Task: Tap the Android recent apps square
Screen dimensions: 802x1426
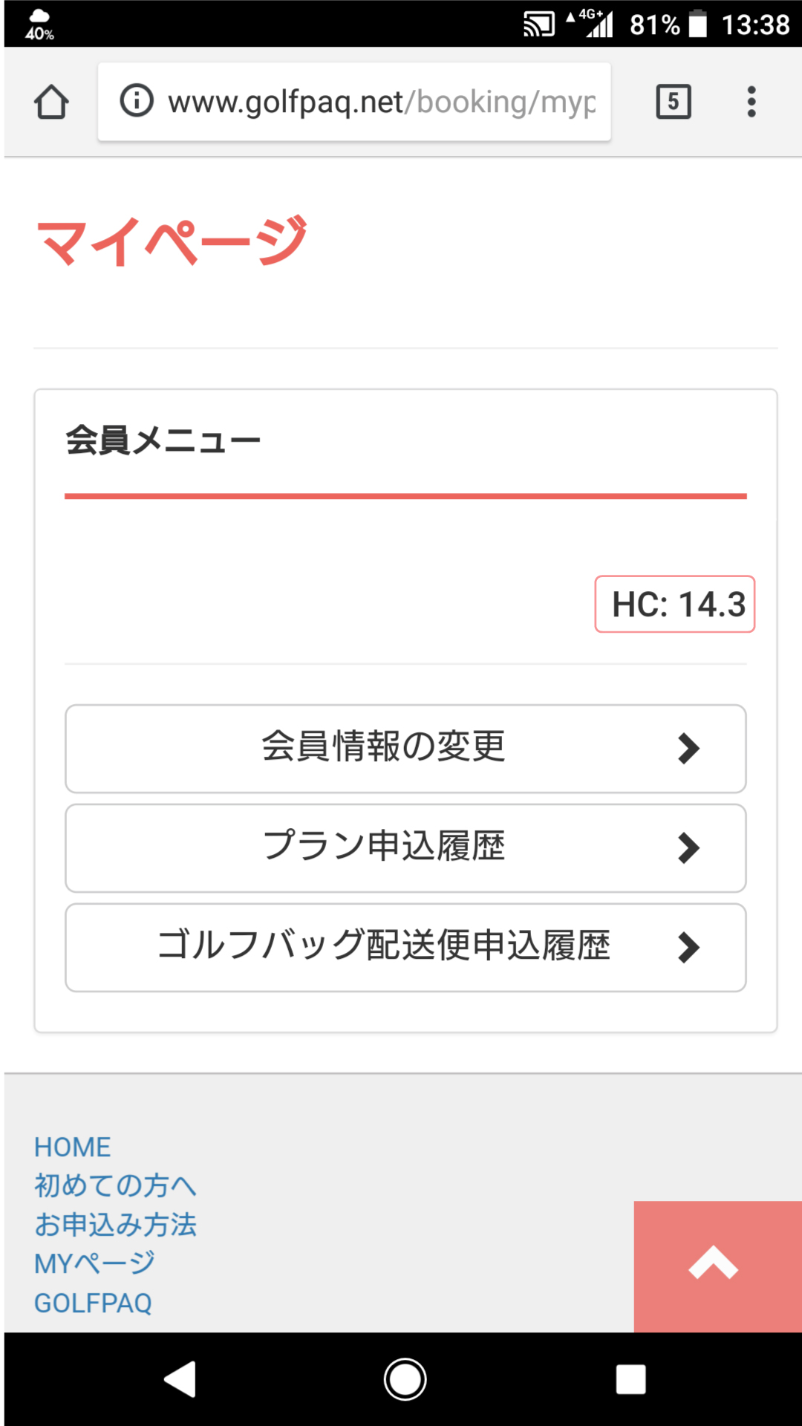Action: click(x=630, y=1379)
